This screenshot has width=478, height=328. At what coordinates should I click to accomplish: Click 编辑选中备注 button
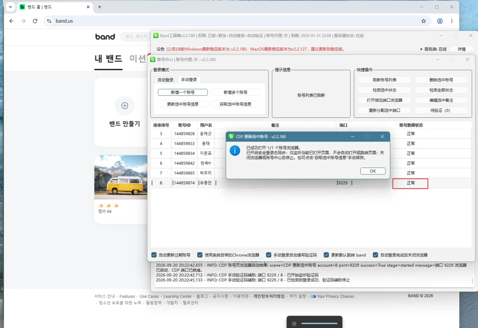point(441,100)
